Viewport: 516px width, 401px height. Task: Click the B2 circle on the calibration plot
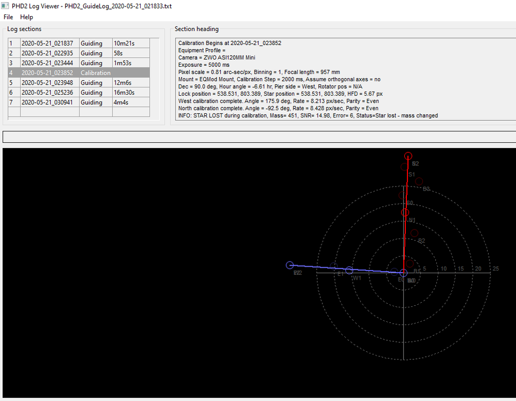pyautogui.click(x=414, y=233)
